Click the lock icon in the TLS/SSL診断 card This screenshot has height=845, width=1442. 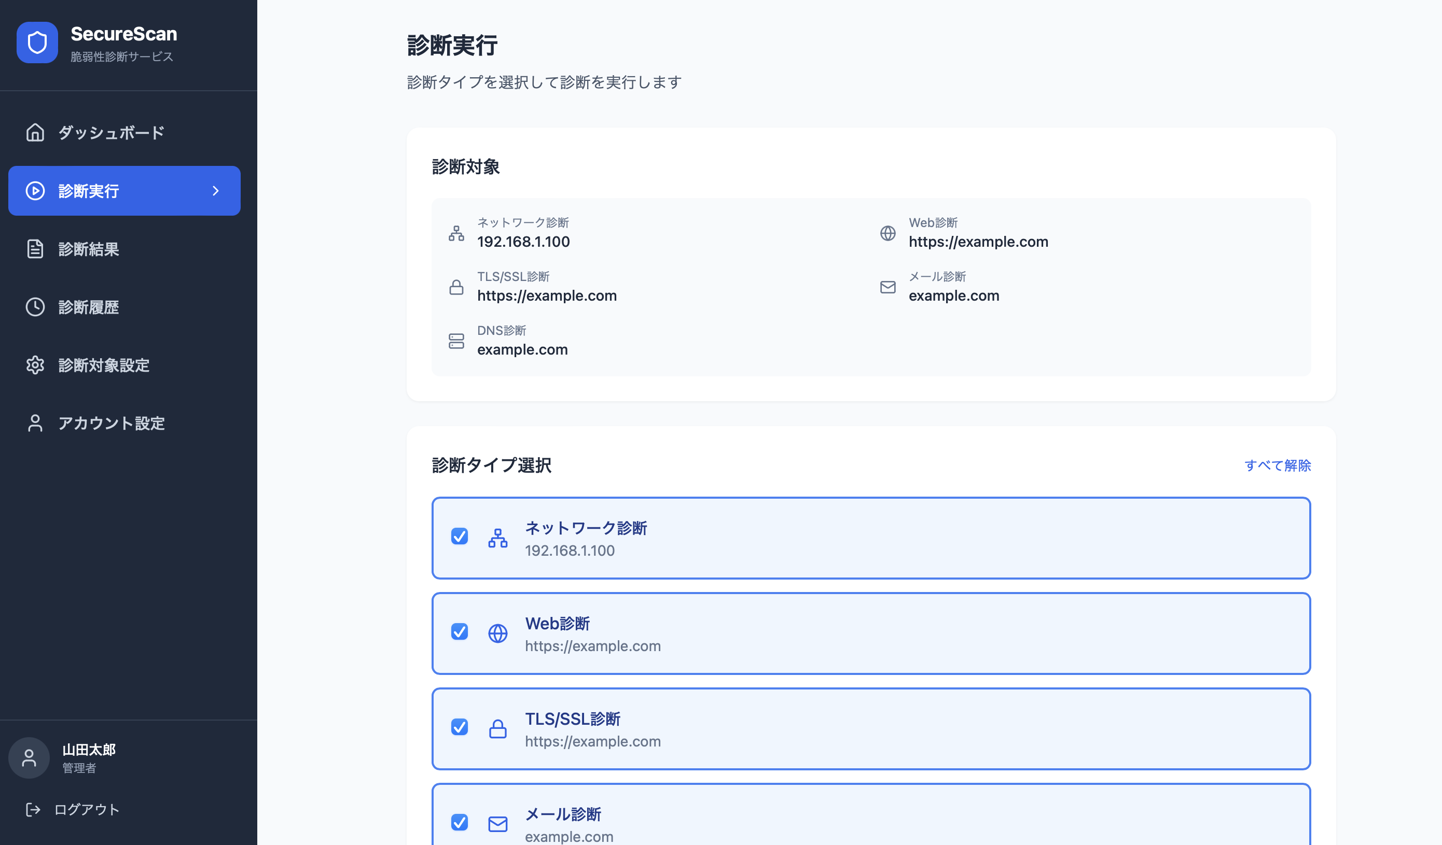pyautogui.click(x=498, y=729)
